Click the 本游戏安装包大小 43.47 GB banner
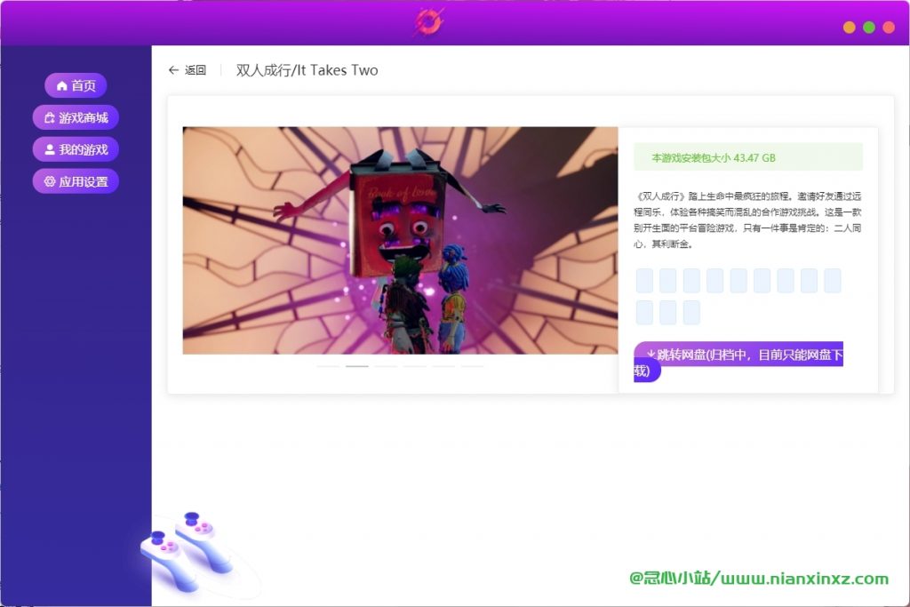 click(x=748, y=157)
